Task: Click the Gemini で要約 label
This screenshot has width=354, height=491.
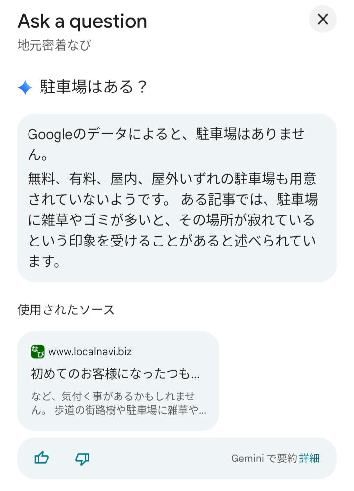Action: point(264,459)
